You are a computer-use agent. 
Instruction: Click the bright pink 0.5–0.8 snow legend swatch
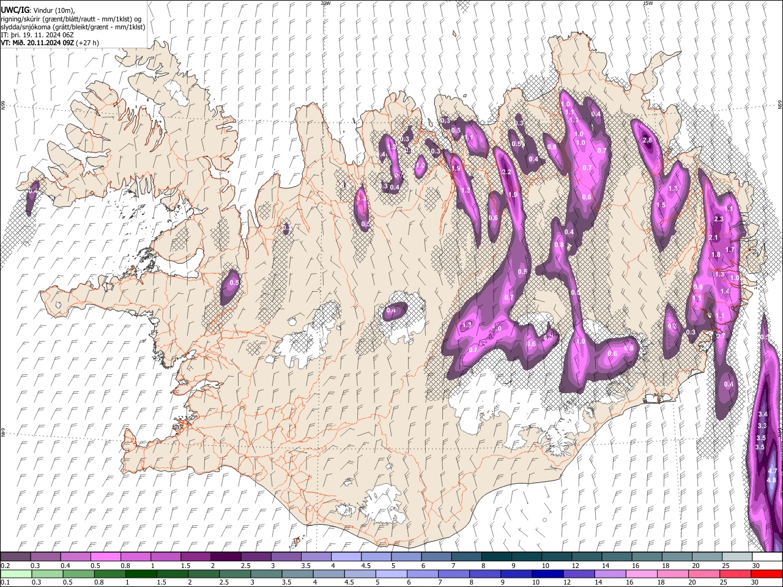tap(105, 557)
